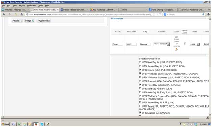The width and height of the screenshot is (212, 127).
Task: Click the Toggle editor button
Action: 44,20
